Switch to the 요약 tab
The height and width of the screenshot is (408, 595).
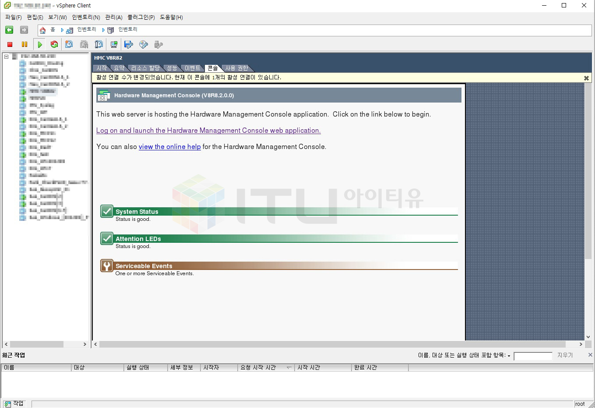click(x=119, y=68)
